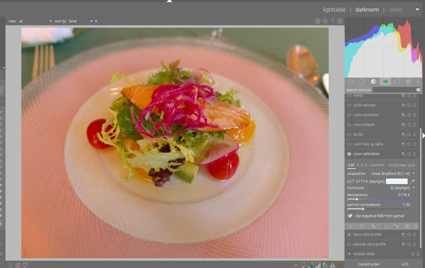Open module groups presets menu icon
Image resolution: width=425 pixels, height=268 pixels.
click(419, 81)
